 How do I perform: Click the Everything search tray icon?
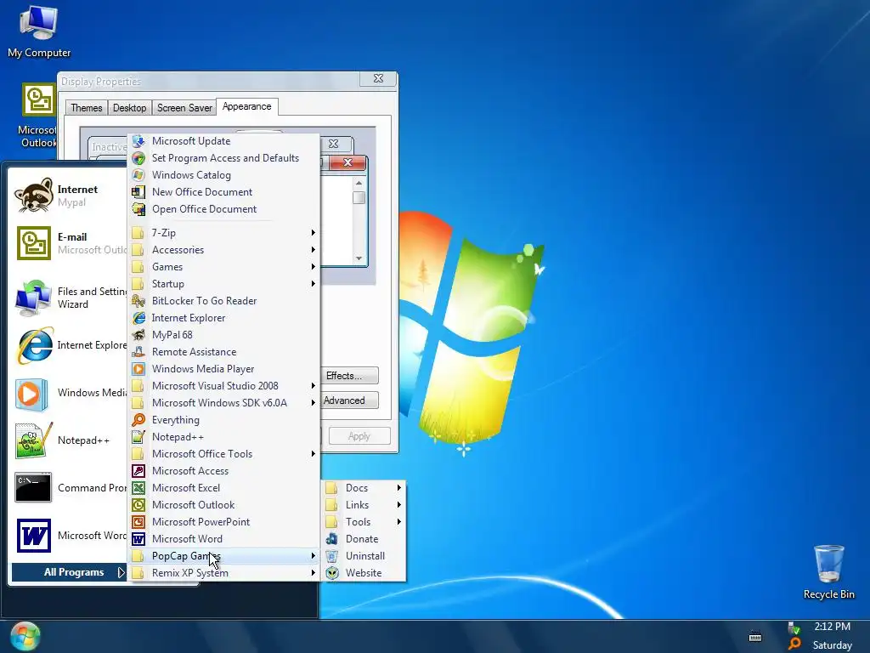point(794,644)
